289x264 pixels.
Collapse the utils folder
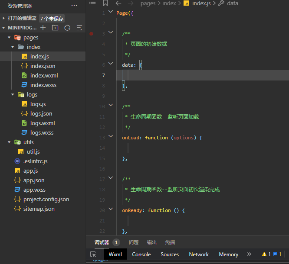9,142
